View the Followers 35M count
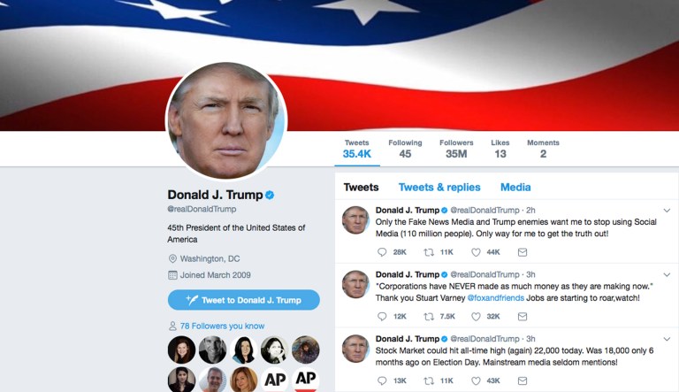Viewport: 679px width, 392px height. [456, 149]
